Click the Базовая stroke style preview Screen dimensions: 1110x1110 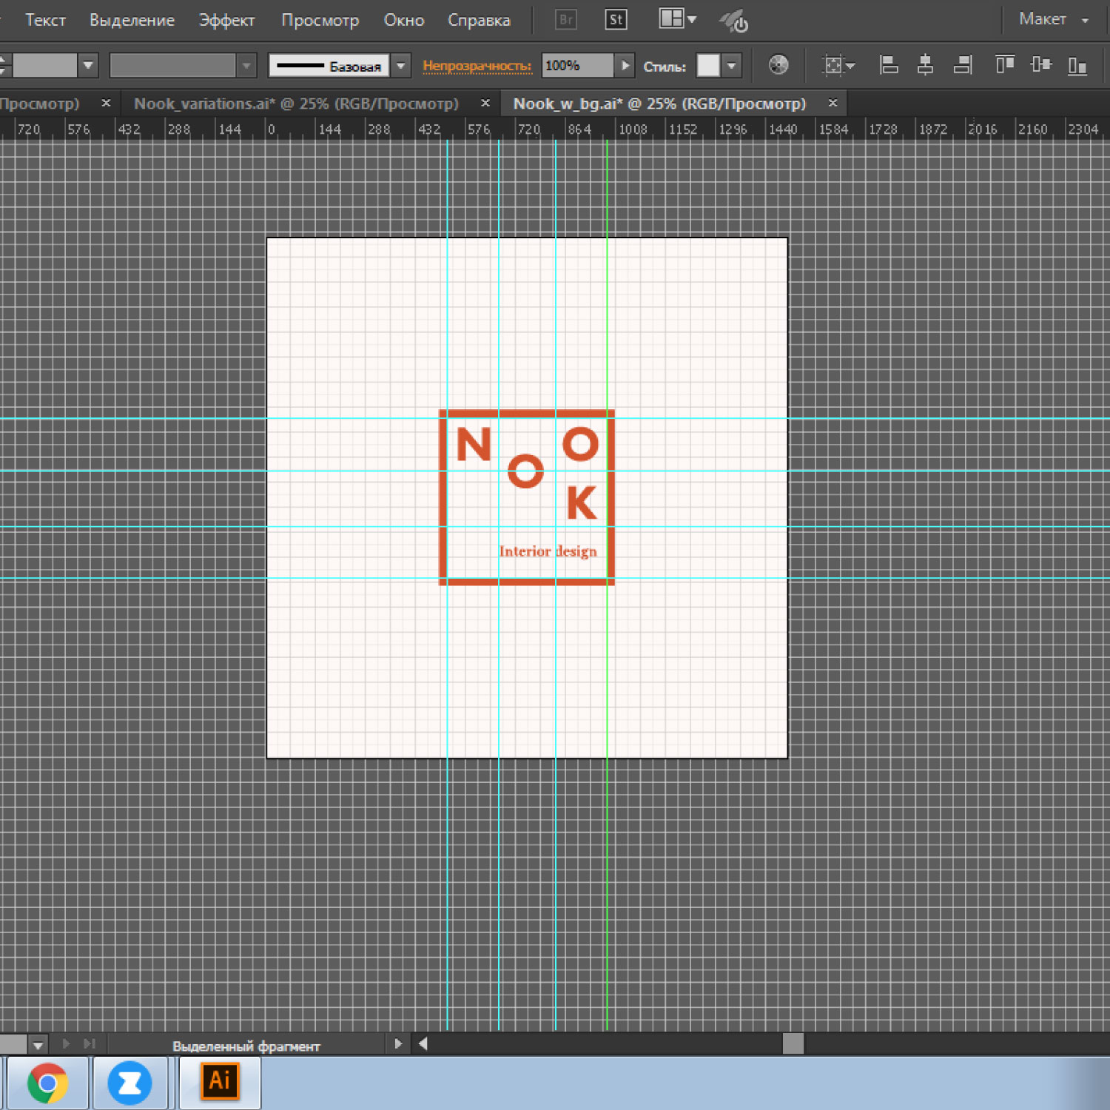click(329, 65)
